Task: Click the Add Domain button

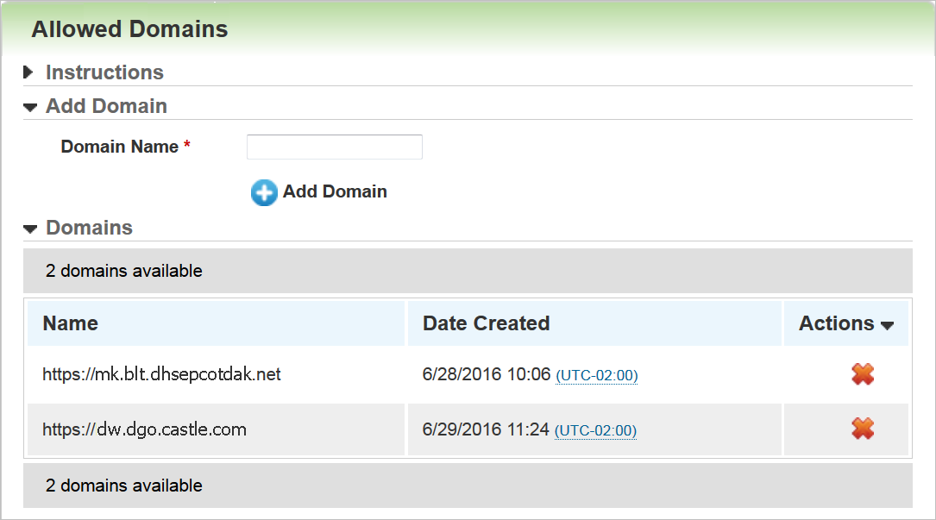Action: coord(335,191)
